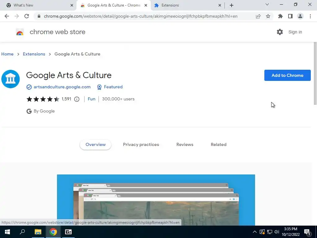
Task: Open the Related tab
Action: coord(219,144)
